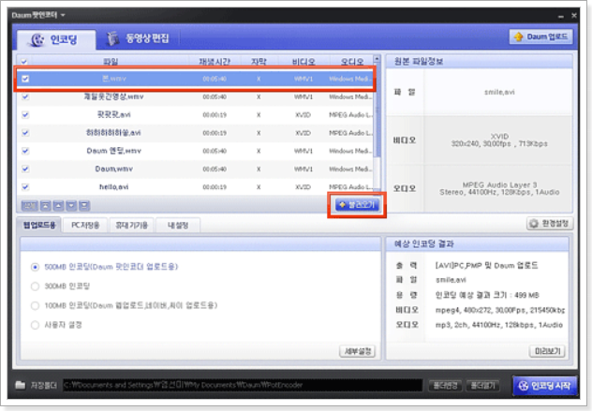Image resolution: width=592 pixels, height=411 pixels.
Task: Select 사용자 설정 radio option
Action: pos(35,325)
